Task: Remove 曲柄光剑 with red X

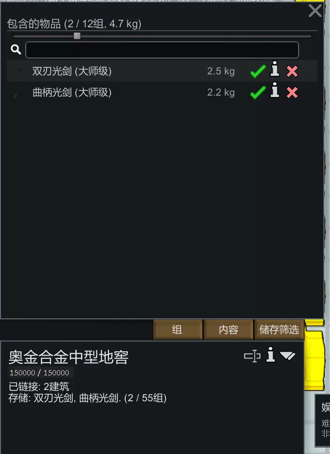Action: 292,93
